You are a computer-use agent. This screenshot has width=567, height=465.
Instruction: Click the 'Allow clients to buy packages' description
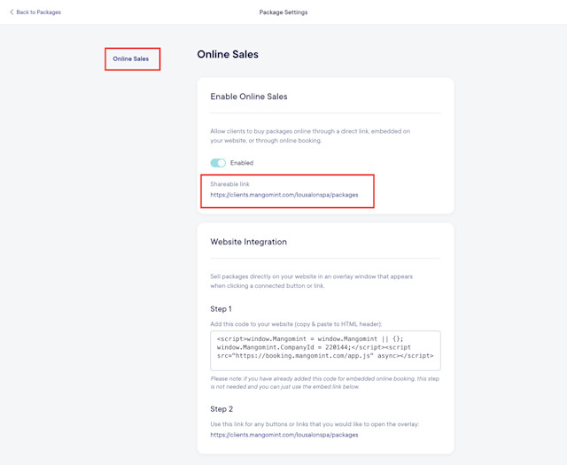pos(310,136)
